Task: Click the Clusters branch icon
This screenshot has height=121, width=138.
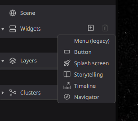Action: [13, 93]
